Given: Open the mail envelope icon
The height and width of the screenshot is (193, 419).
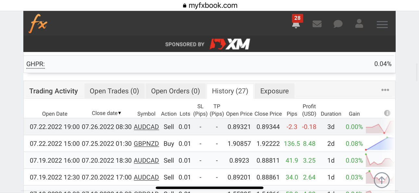Looking at the screenshot, I should [x=317, y=24].
